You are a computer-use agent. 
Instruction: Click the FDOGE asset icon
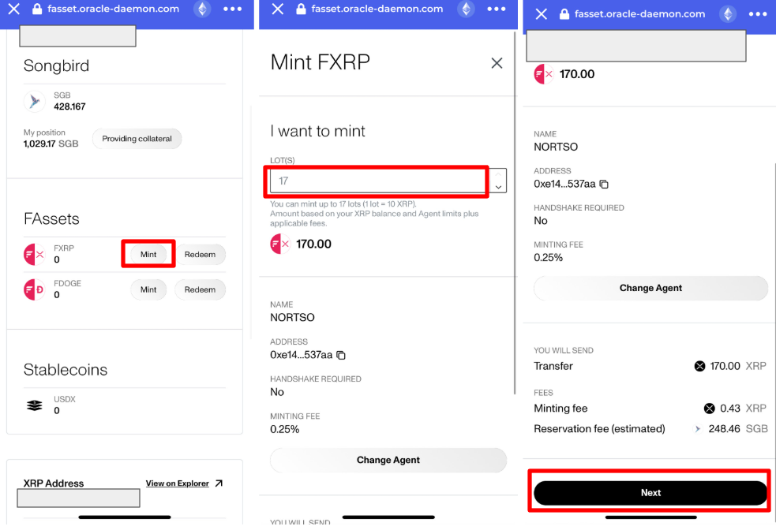(35, 289)
